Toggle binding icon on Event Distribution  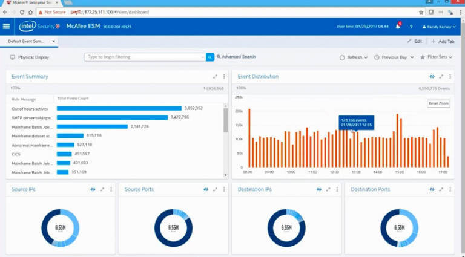click(432, 77)
